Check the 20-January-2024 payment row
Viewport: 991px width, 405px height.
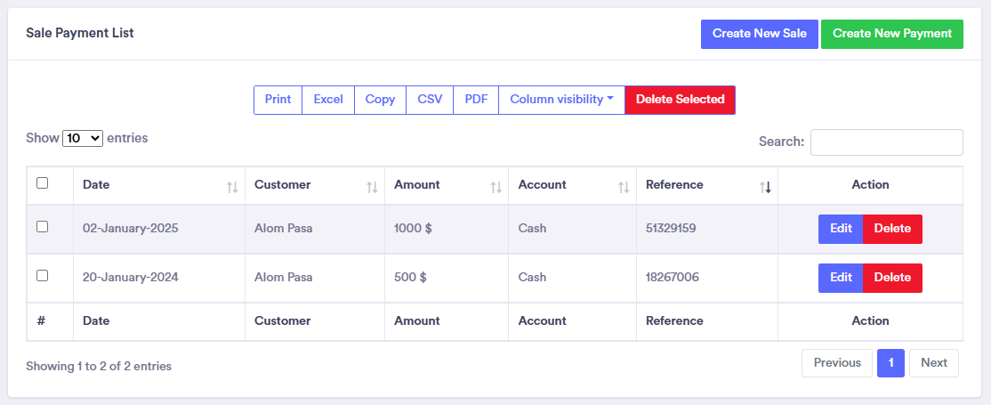pos(42,276)
